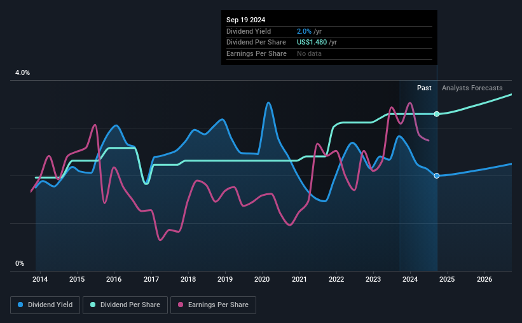The height and width of the screenshot is (323, 522).
Task: Click the pink Earnings Per Share legend dot
Action: [x=181, y=305]
